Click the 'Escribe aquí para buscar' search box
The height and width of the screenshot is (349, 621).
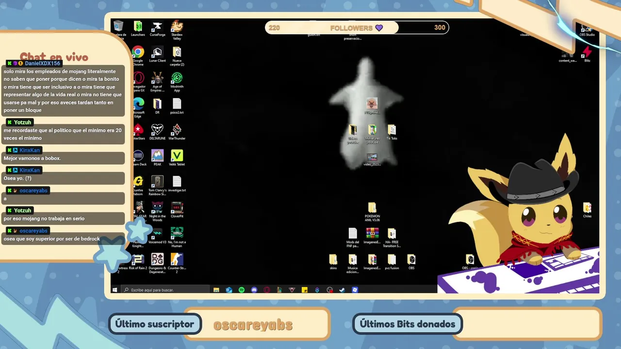coord(165,290)
